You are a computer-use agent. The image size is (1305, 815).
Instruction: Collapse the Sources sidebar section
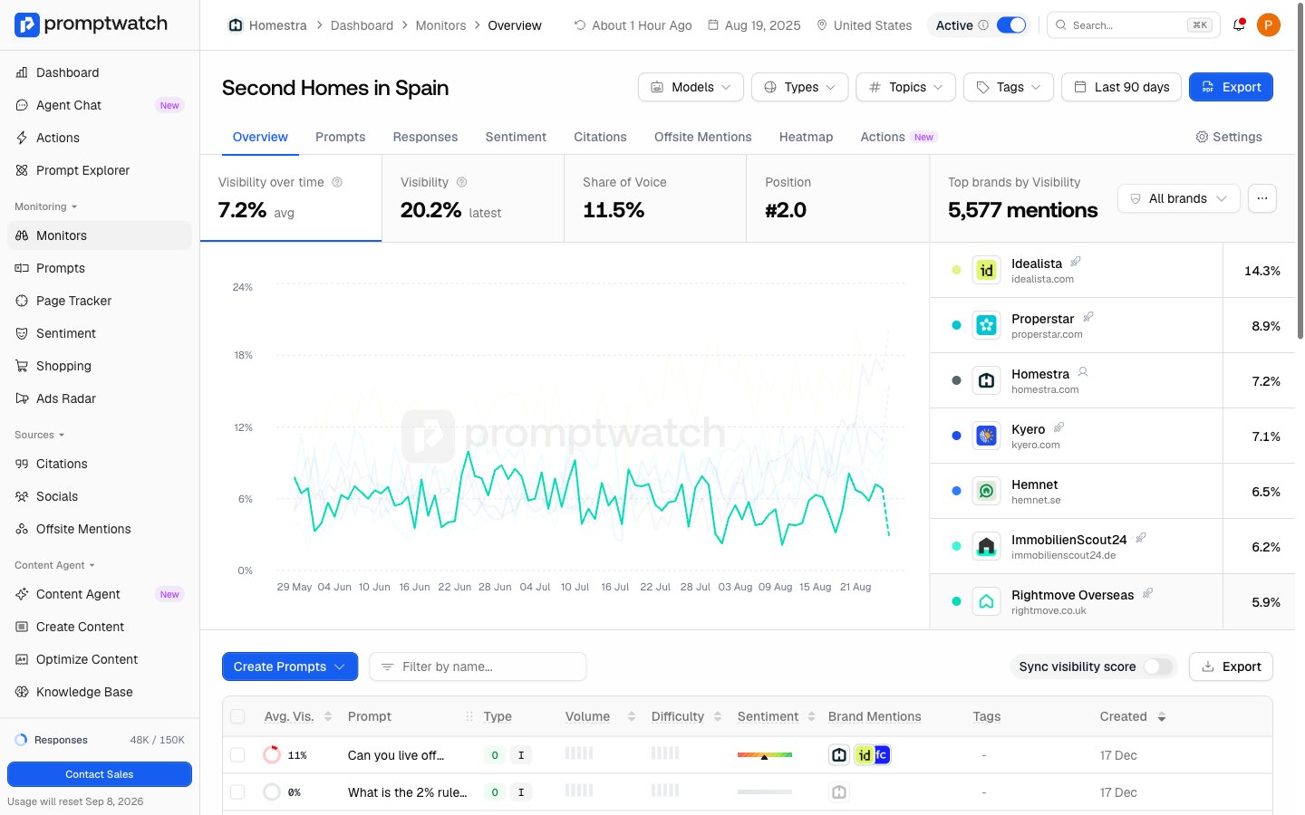39,435
